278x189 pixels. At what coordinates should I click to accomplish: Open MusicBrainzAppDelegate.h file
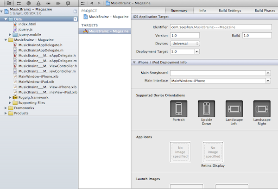pyautogui.click(x=40, y=45)
